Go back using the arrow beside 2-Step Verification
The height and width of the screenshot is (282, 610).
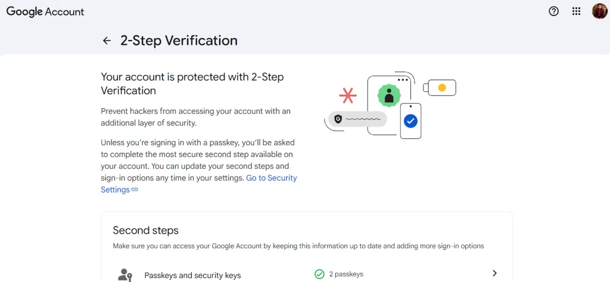(107, 41)
